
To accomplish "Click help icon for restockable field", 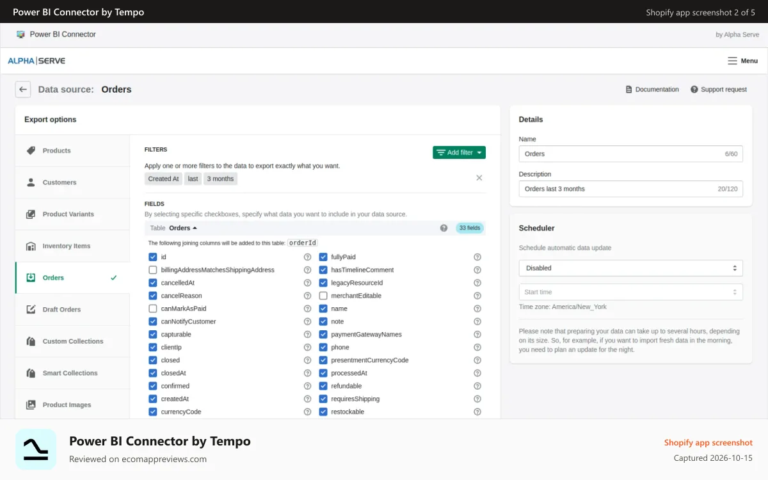I will tap(477, 412).
